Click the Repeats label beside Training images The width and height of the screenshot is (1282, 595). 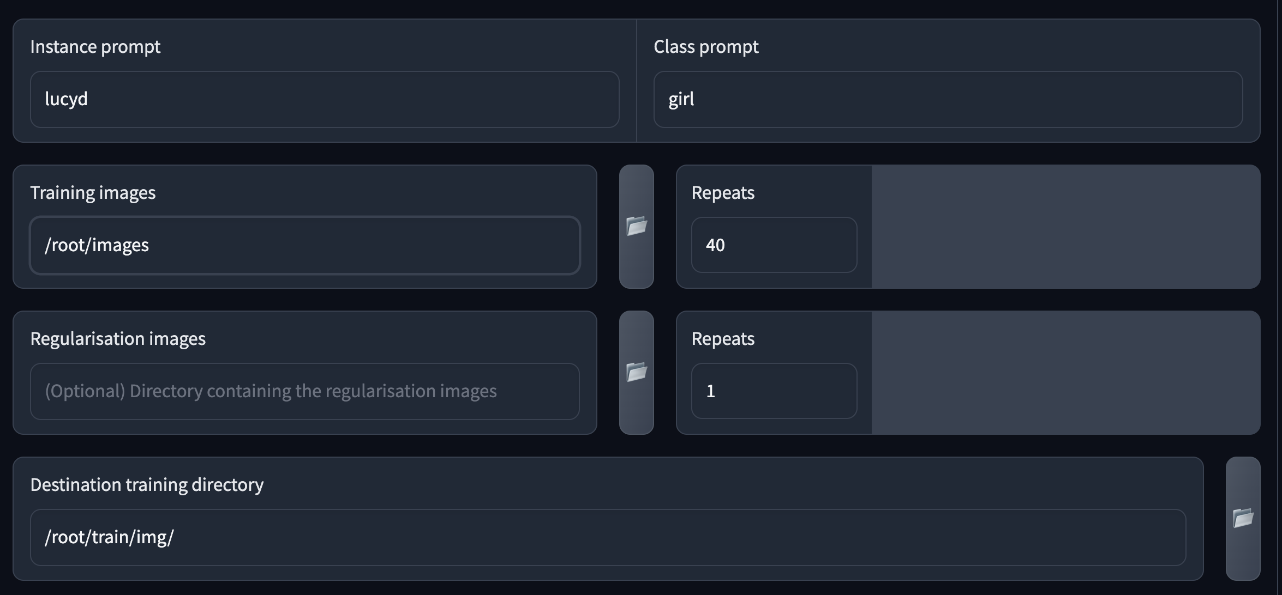click(x=723, y=193)
